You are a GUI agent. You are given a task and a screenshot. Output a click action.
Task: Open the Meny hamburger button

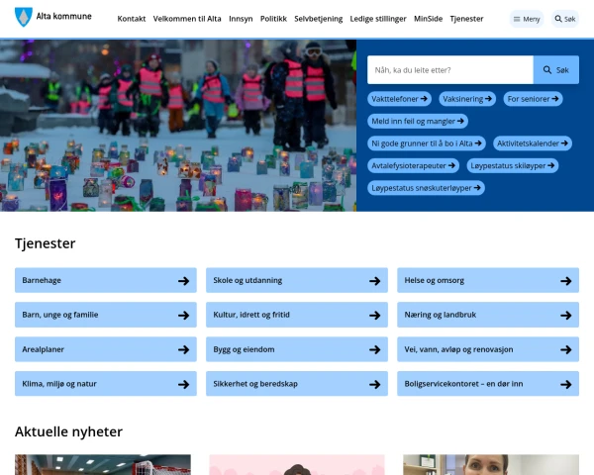click(x=526, y=19)
